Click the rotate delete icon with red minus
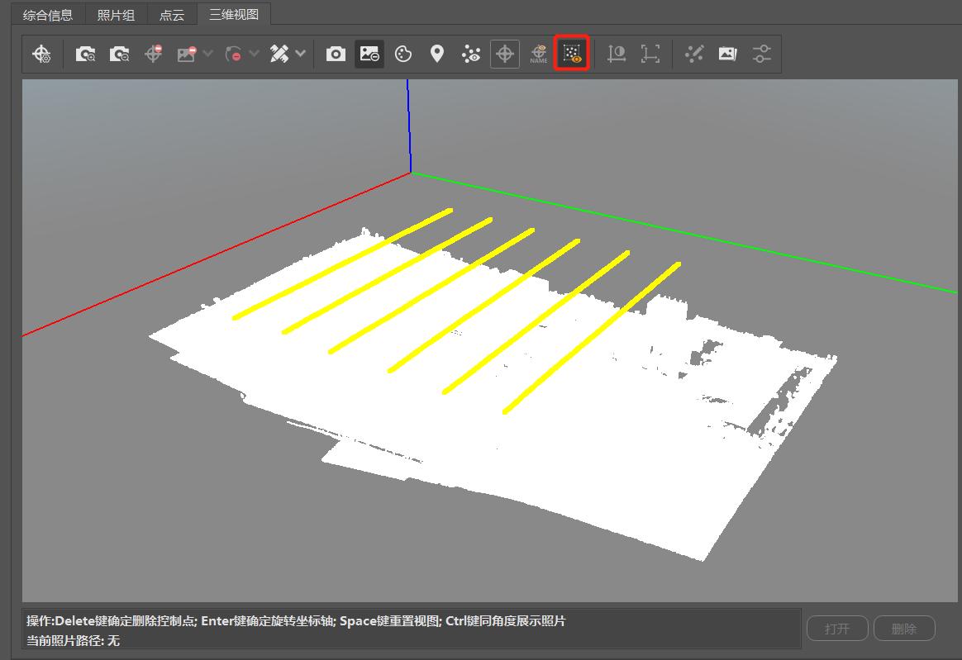The height and width of the screenshot is (660, 962). tap(233, 54)
